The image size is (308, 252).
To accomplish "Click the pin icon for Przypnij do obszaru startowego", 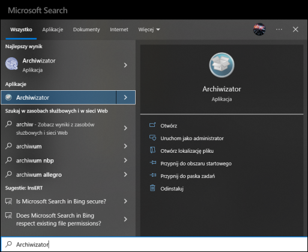I will (x=153, y=163).
